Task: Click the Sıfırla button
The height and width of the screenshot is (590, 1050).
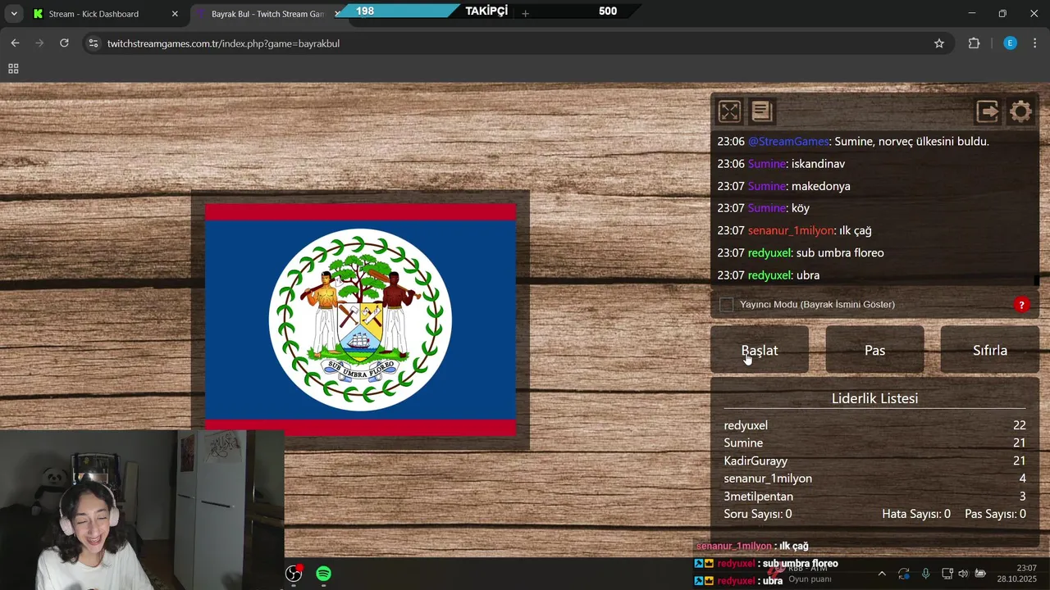Action: coord(989,350)
